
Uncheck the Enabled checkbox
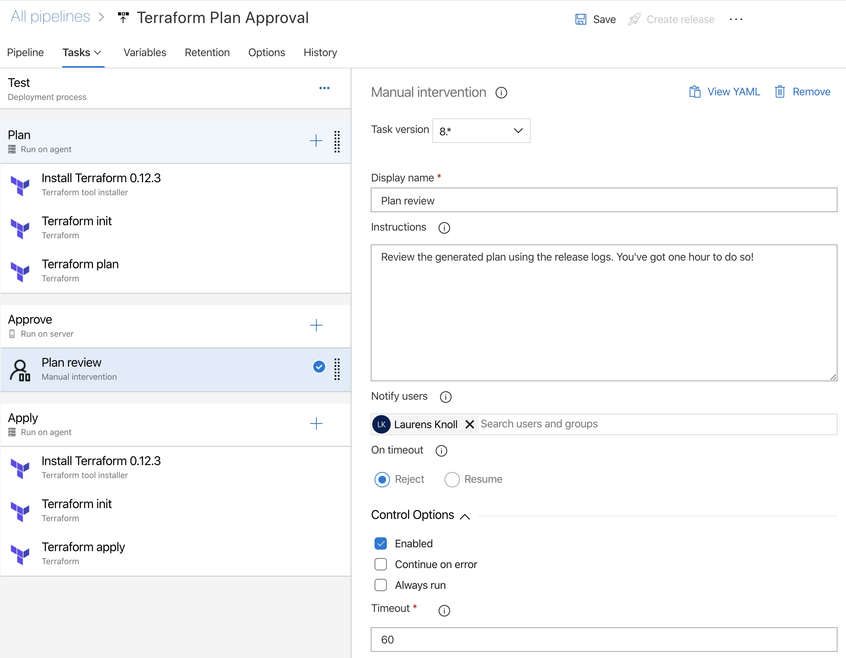click(x=380, y=543)
